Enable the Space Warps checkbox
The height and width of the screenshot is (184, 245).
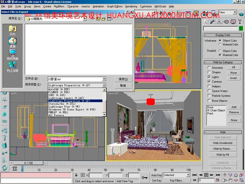209,91
